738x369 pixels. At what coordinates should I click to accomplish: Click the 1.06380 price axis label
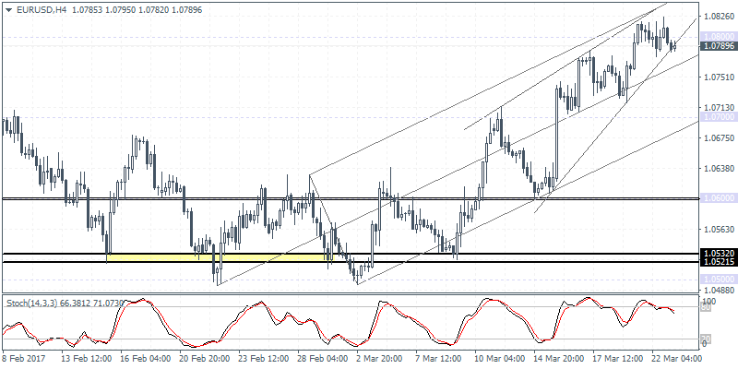pos(717,169)
